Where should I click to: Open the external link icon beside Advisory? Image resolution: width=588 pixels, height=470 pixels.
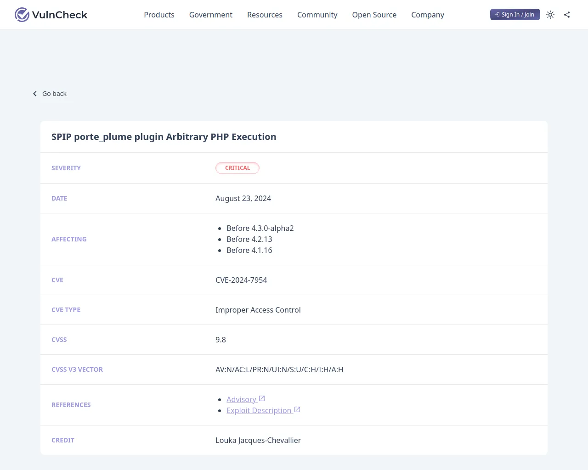click(x=262, y=398)
